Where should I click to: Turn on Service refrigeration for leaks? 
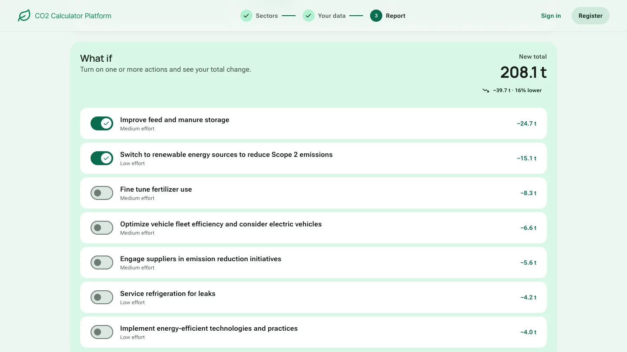(x=102, y=297)
